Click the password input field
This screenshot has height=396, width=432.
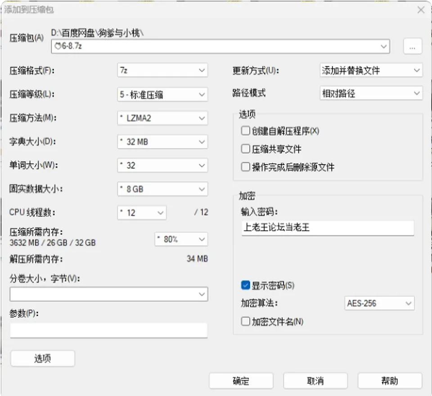[328, 228]
